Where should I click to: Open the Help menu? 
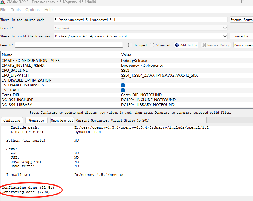(48, 9)
